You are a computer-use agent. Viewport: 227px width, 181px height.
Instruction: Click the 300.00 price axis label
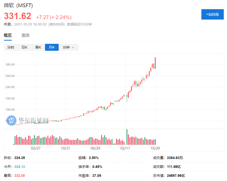pyautogui.click(x=10, y=65)
